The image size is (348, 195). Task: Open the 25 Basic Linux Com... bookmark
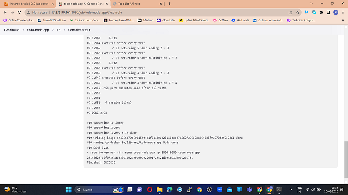click(x=85, y=20)
